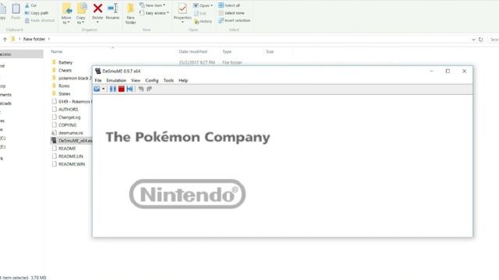Select the 6149 - Pokemon file
The image size is (499, 280).
click(75, 102)
